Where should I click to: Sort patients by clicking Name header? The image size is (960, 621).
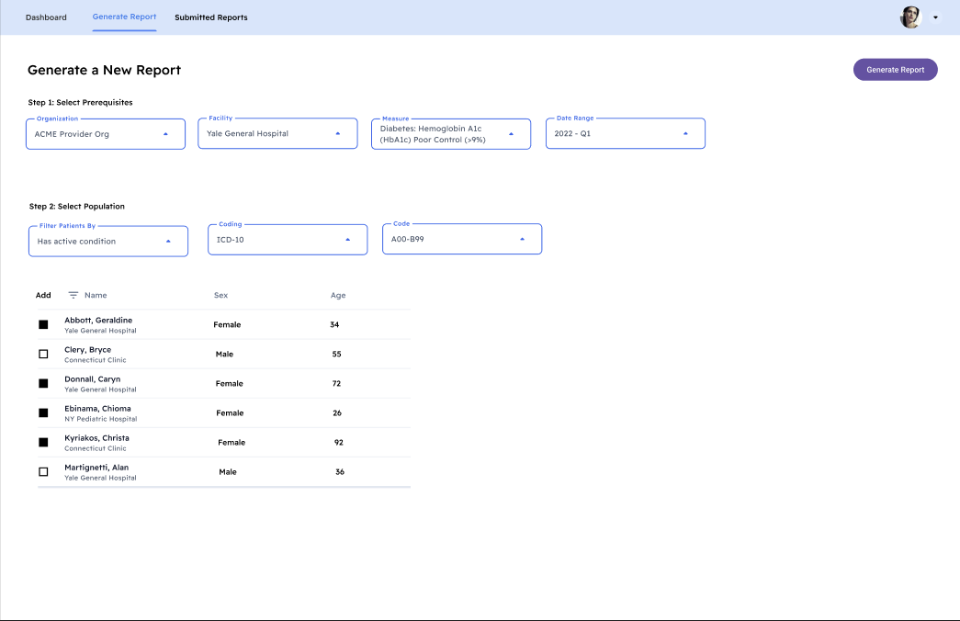pyautogui.click(x=94, y=295)
